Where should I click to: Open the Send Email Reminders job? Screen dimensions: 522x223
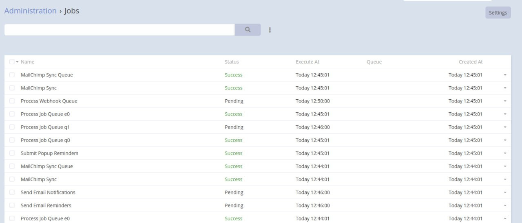[x=46, y=206]
